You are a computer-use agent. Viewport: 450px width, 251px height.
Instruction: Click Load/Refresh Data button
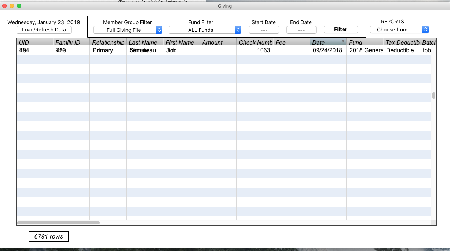pos(44,30)
